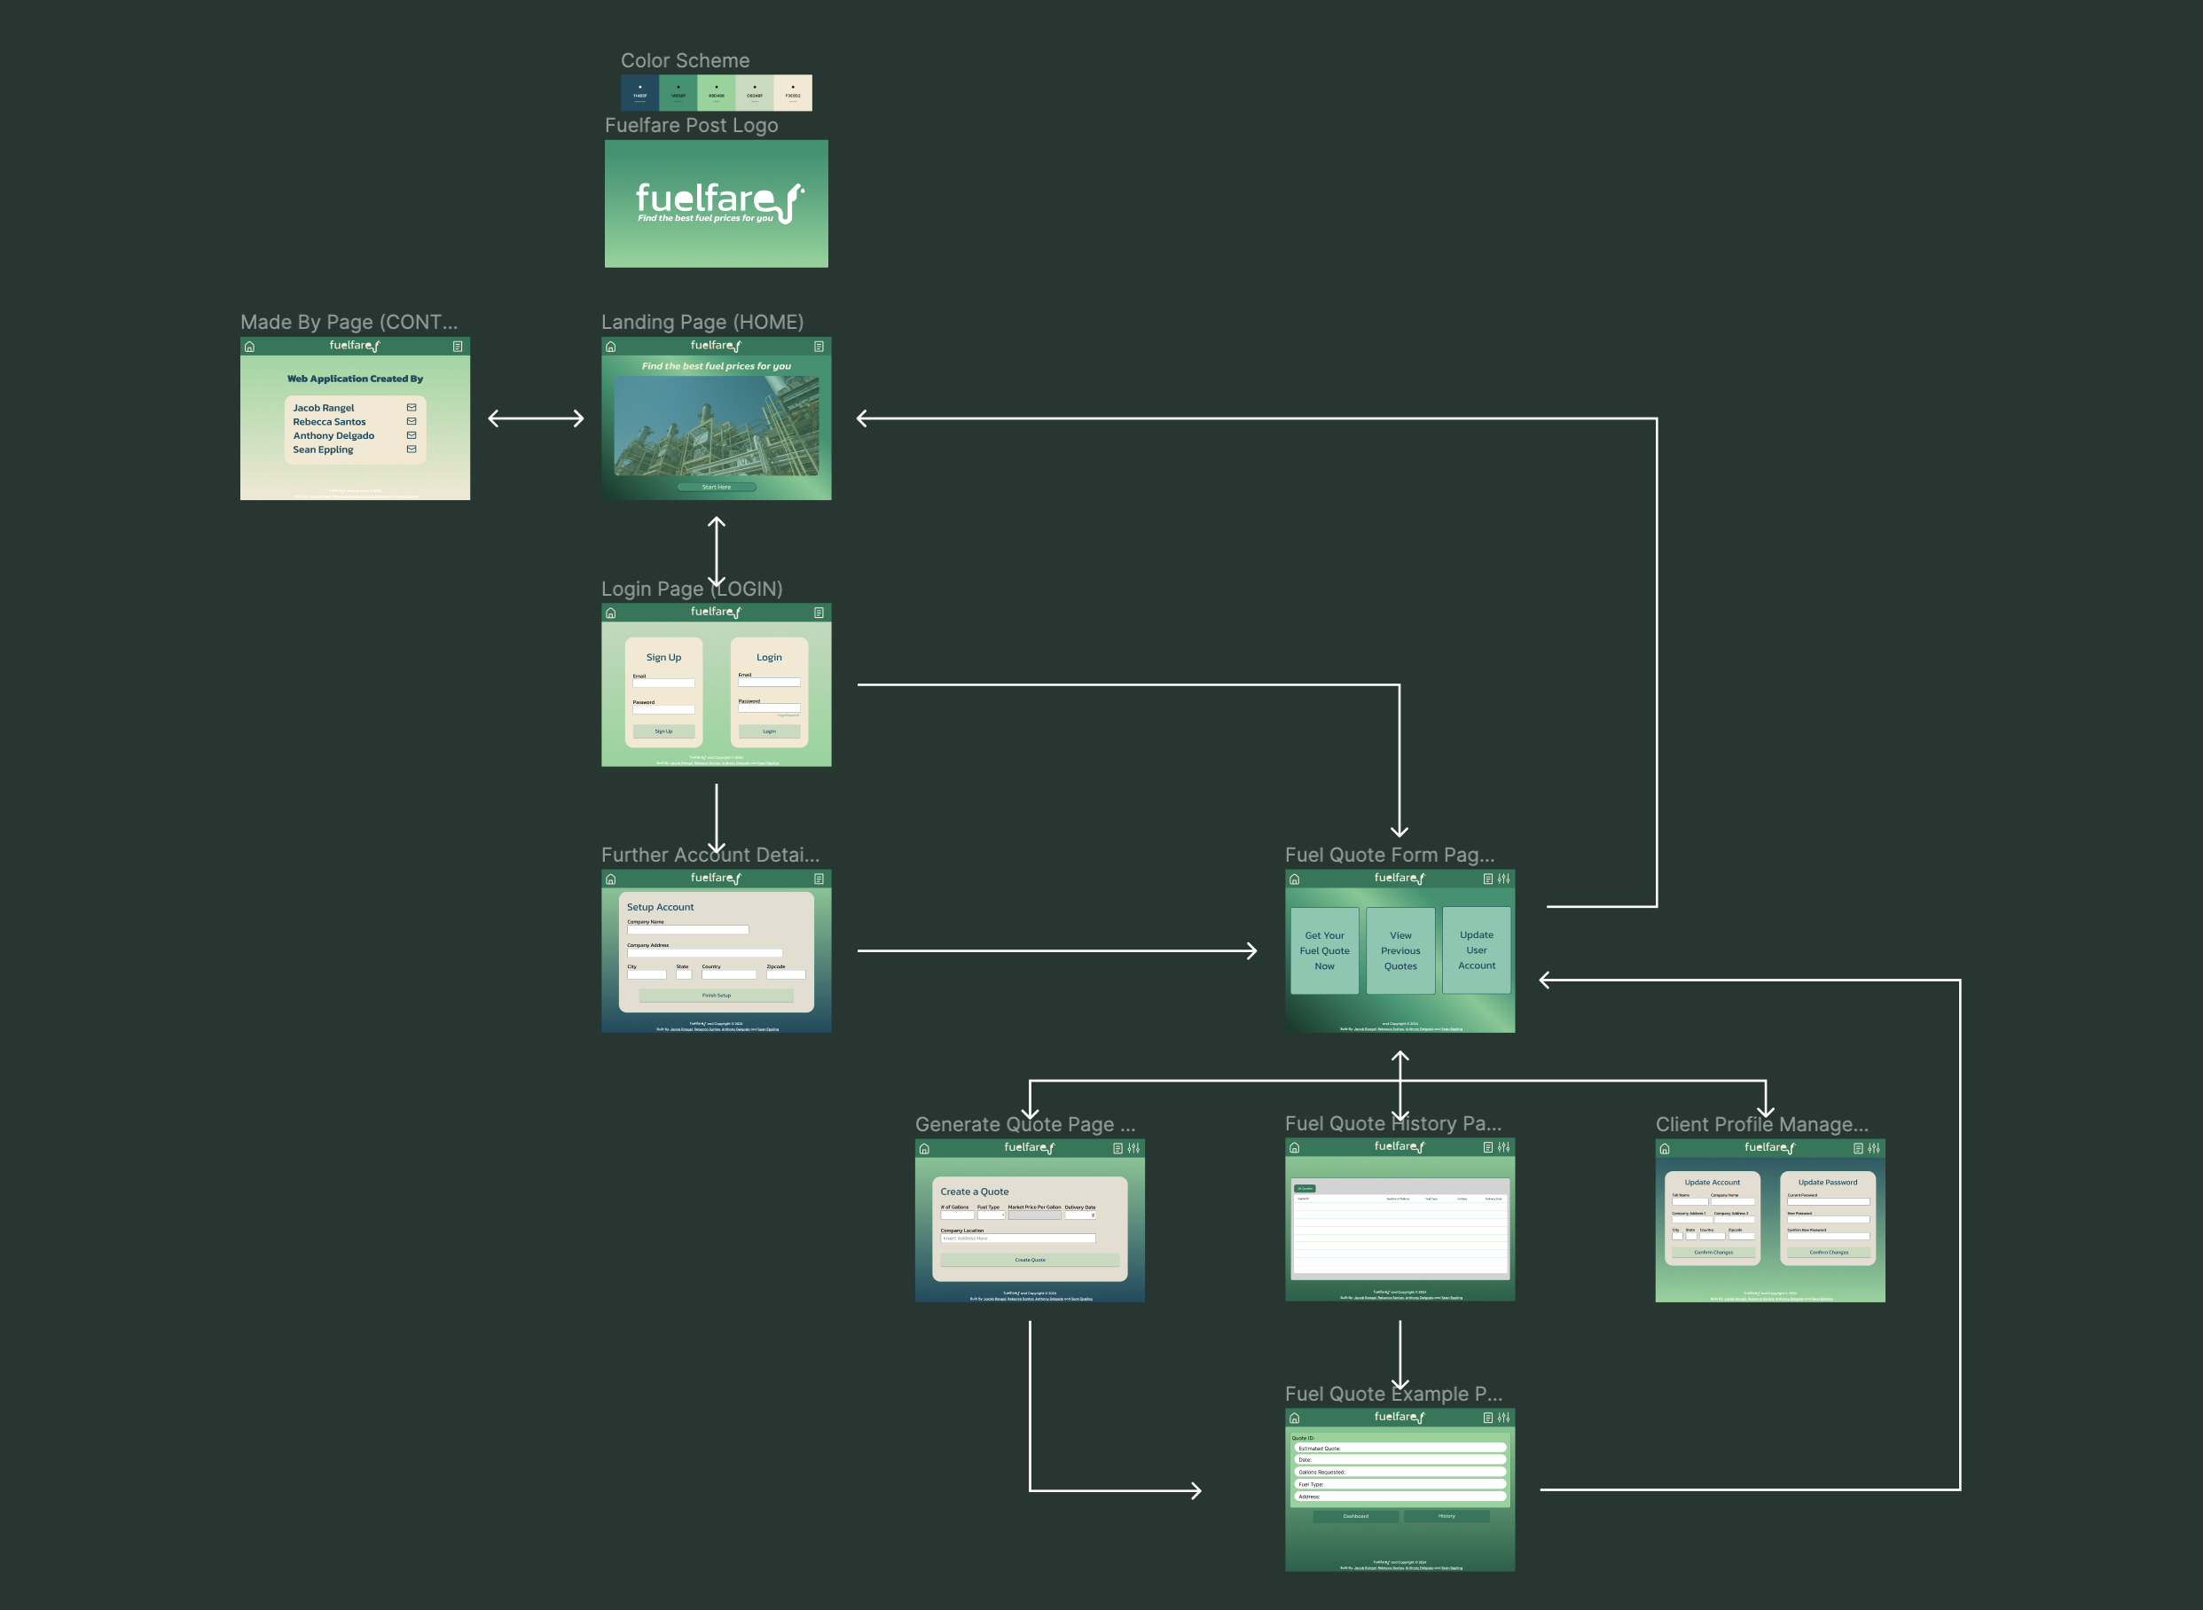Click home icon on Landing Page frame
The width and height of the screenshot is (2203, 1610).
click(611, 347)
